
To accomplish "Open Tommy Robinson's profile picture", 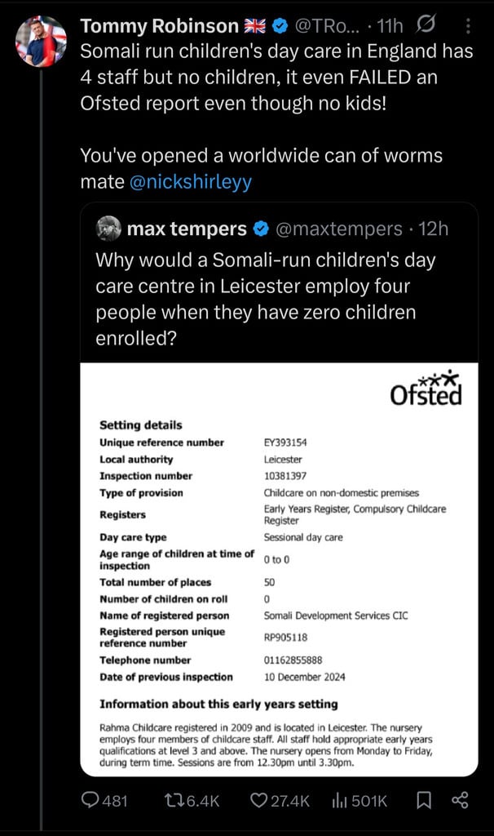I will [x=41, y=41].
